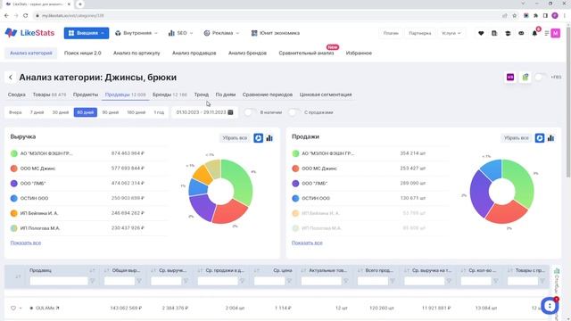This screenshot has height=321, width=571.
Task: Toggle the В наличии switch
Action: click(x=249, y=112)
